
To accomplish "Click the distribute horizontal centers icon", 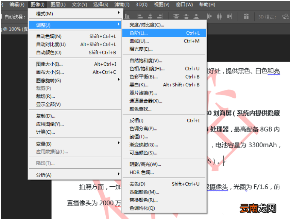I will tap(219, 17).
